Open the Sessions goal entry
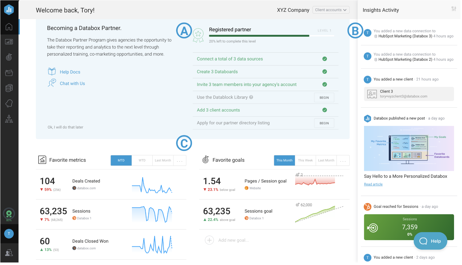 [x=274, y=215]
